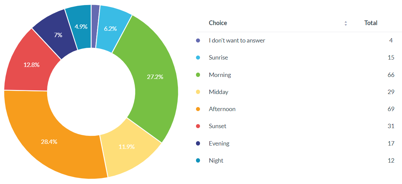Click the Afternoon row label in table
The width and height of the screenshot is (402, 184).
pyautogui.click(x=222, y=109)
